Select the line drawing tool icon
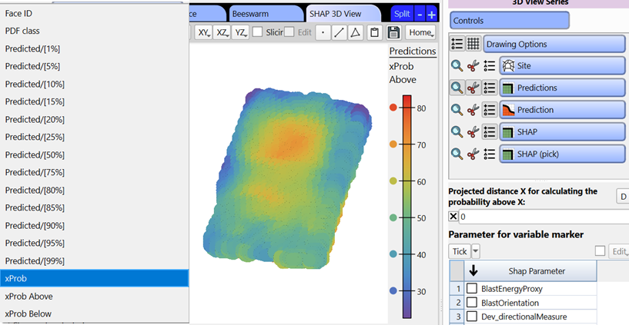This screenshot has width=629, height=325. pos(339,32)
